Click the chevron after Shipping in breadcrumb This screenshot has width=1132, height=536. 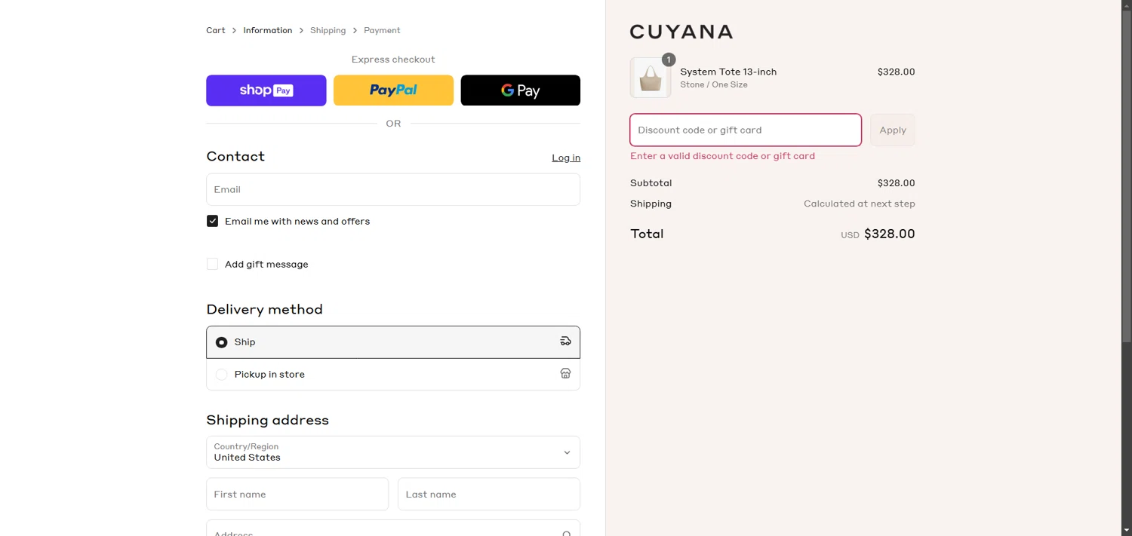click(355, 30)
